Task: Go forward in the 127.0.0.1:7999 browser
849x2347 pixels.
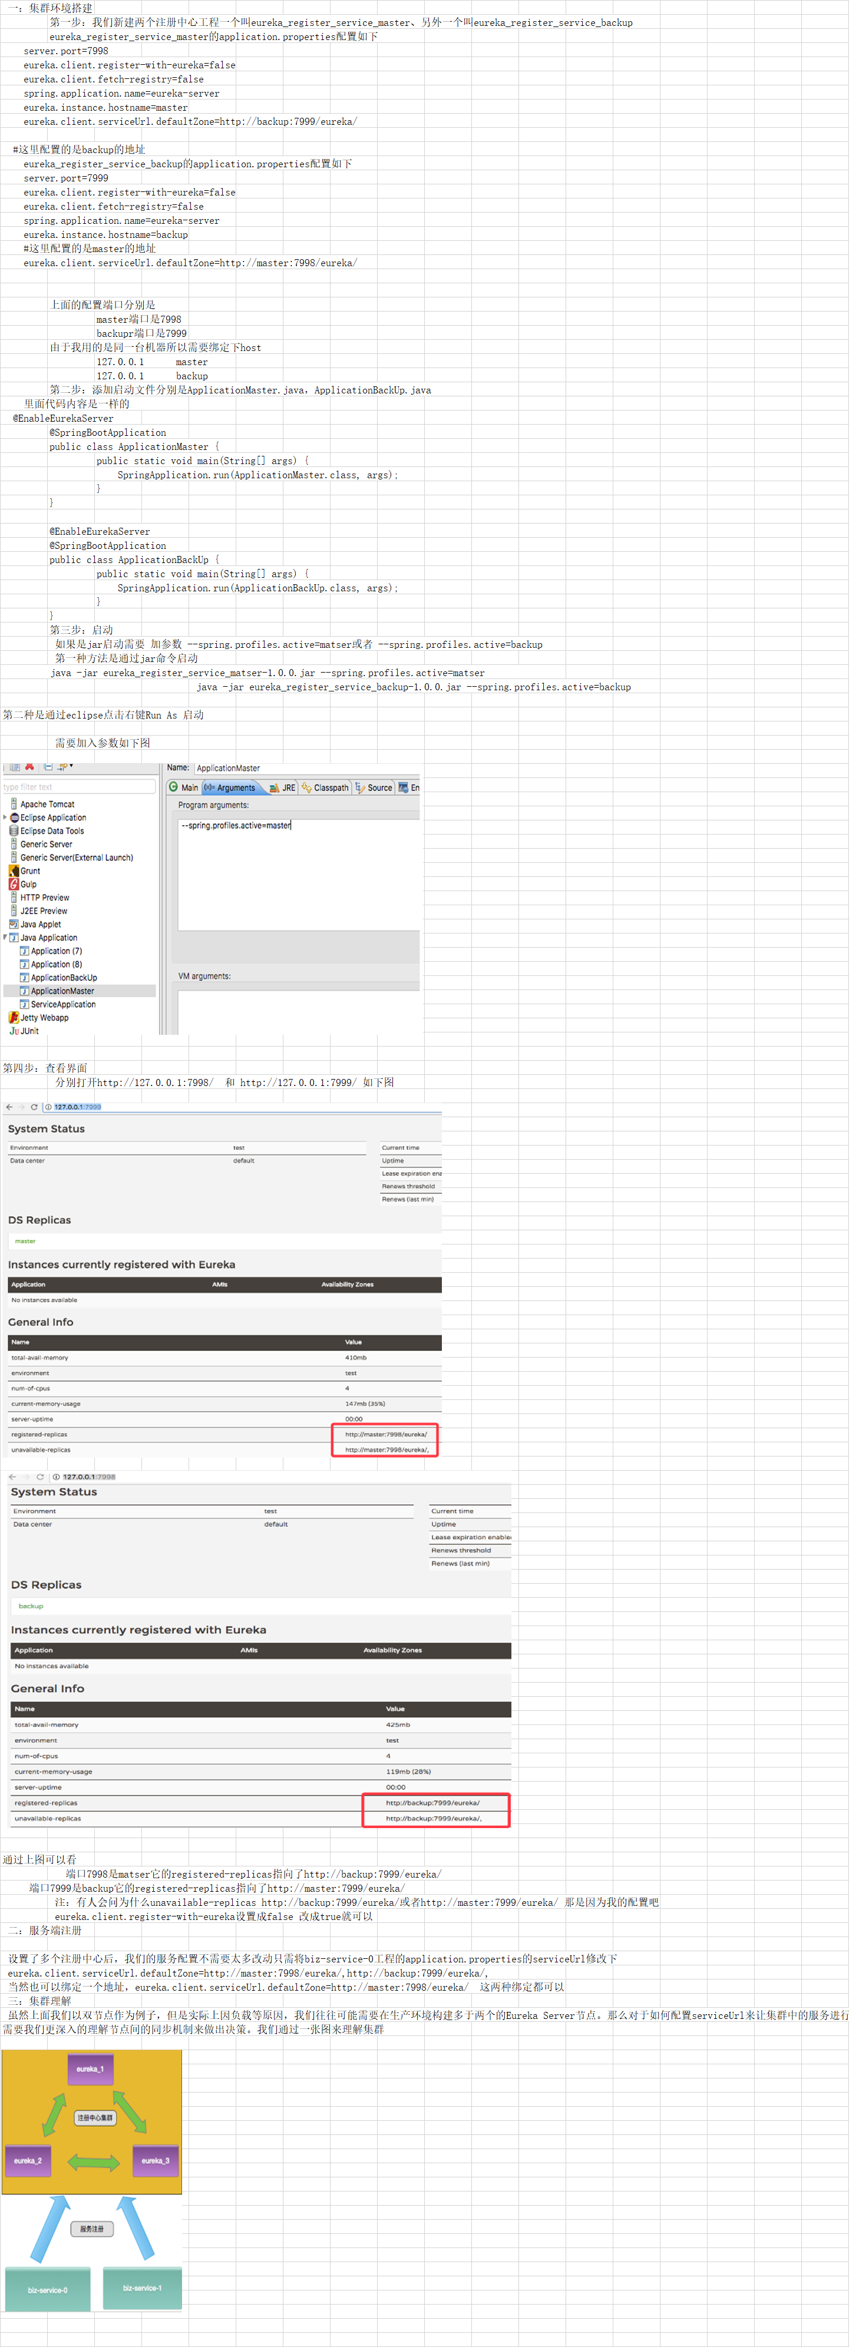Action: (21, 1107)
